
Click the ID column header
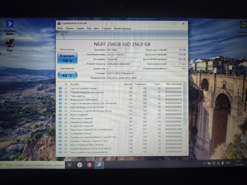point(66,84)
